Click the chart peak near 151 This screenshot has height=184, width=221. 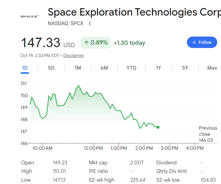click(78, 85)
